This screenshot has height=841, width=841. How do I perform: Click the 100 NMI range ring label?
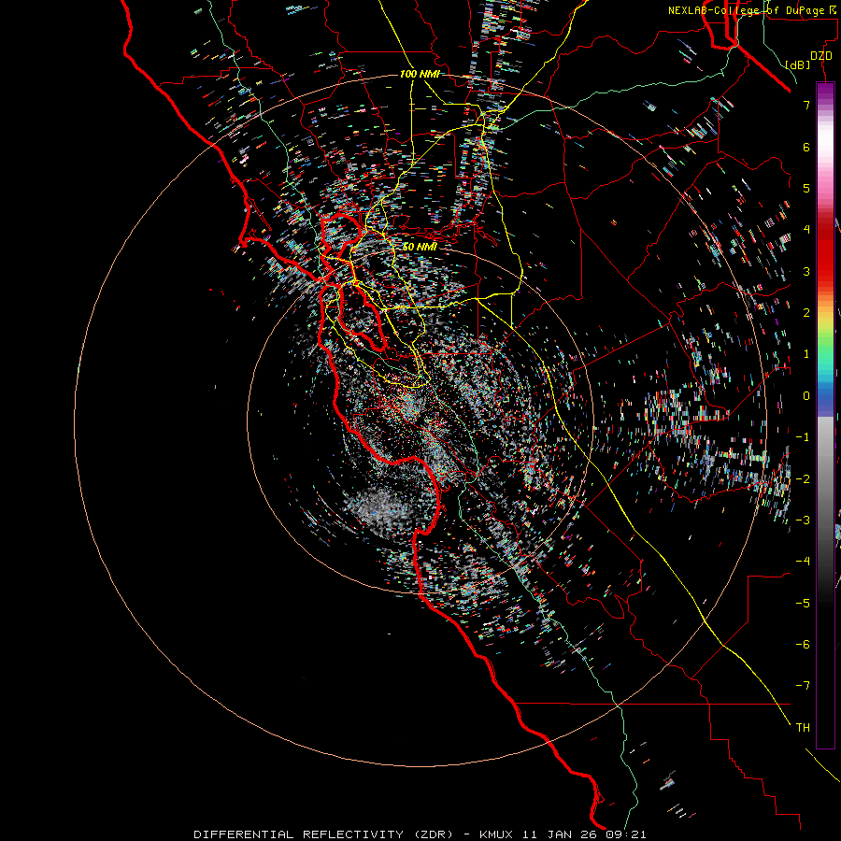[x=420, y=74]
